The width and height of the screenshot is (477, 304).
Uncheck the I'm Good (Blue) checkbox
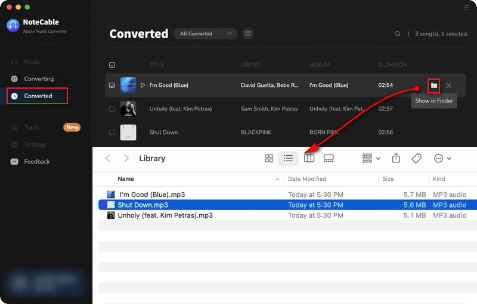click(x=112, y=85)
